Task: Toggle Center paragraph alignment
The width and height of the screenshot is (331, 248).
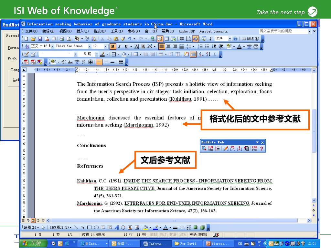Action: (168, 46)
